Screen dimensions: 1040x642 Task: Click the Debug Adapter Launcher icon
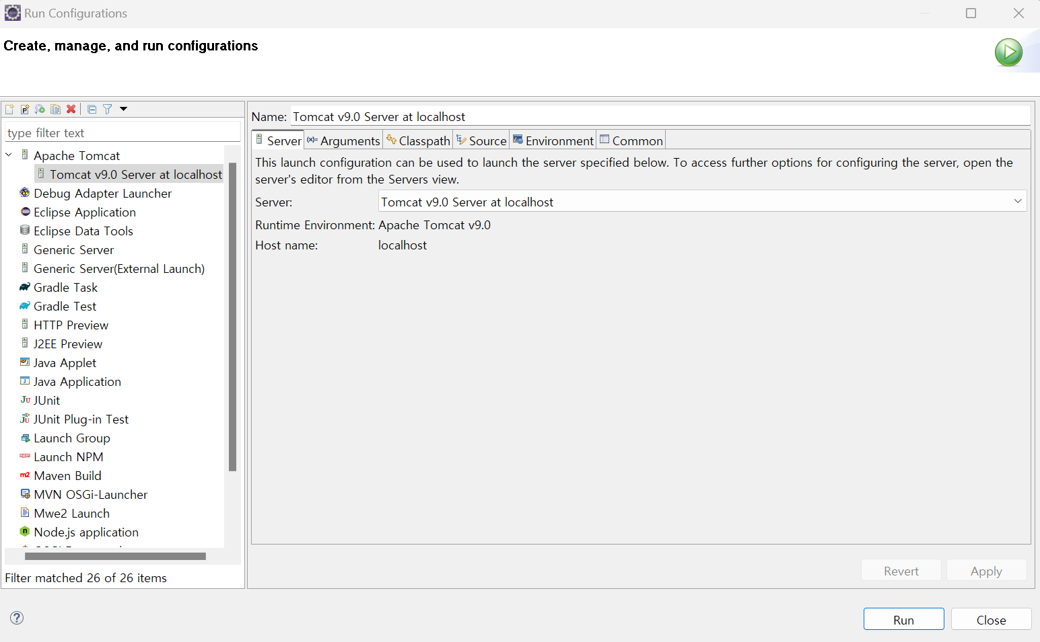[25, 193]
